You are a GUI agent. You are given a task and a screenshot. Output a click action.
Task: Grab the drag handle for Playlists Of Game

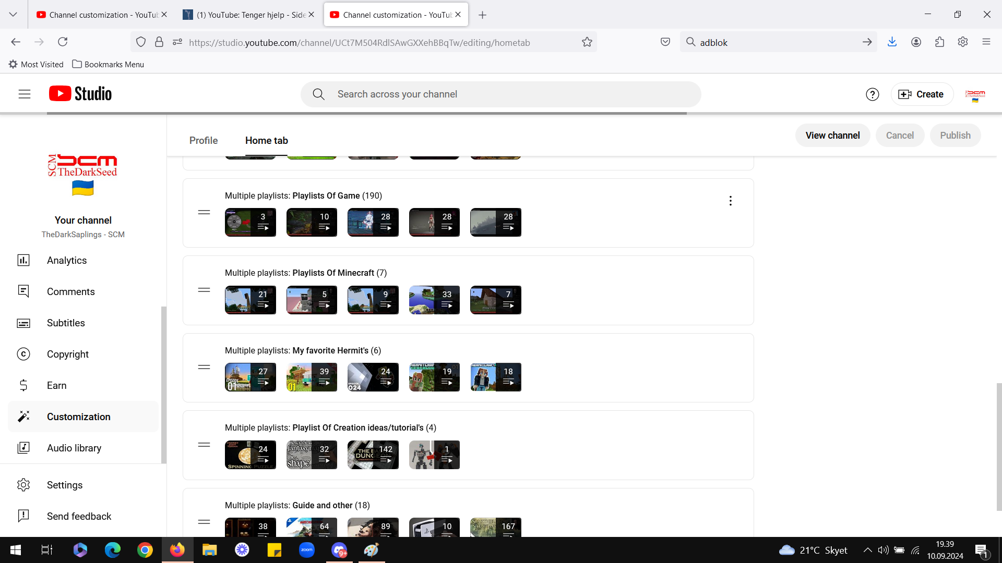[204, 212]
